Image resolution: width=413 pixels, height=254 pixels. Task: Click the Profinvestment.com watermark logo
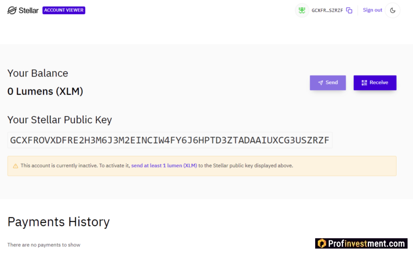tap(361, 243)
